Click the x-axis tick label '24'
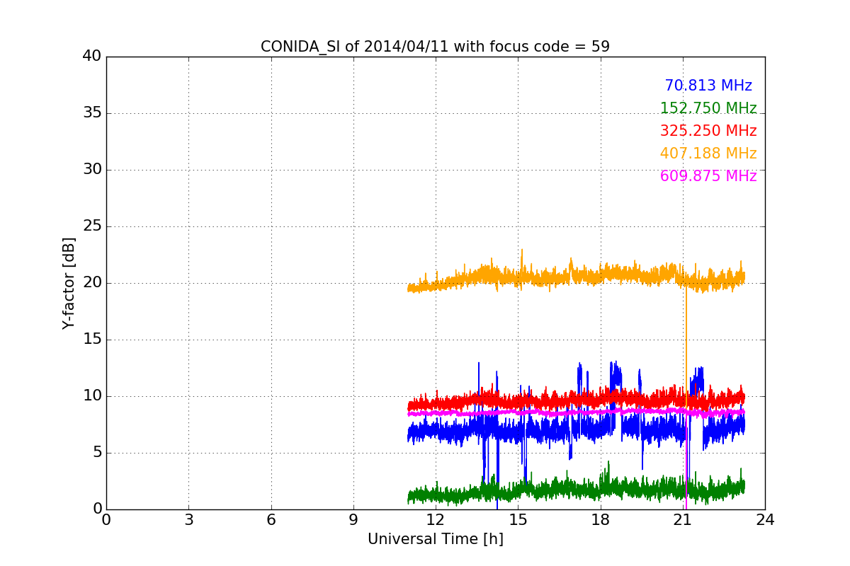The height and width of the screenshot is (566, 850). point(765,520)
